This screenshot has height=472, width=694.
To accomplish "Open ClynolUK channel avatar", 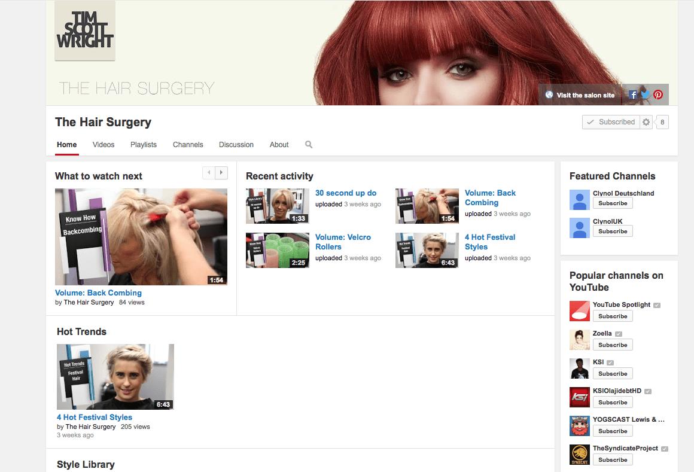I will (580, 228).
